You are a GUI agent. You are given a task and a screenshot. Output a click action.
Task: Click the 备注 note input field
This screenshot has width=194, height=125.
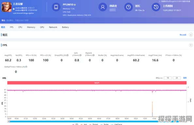(17, 20)
